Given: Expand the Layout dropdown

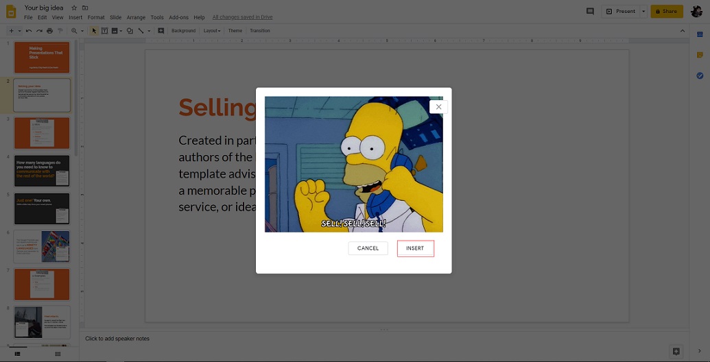Looking at the screenshot, I should [212, 31].
